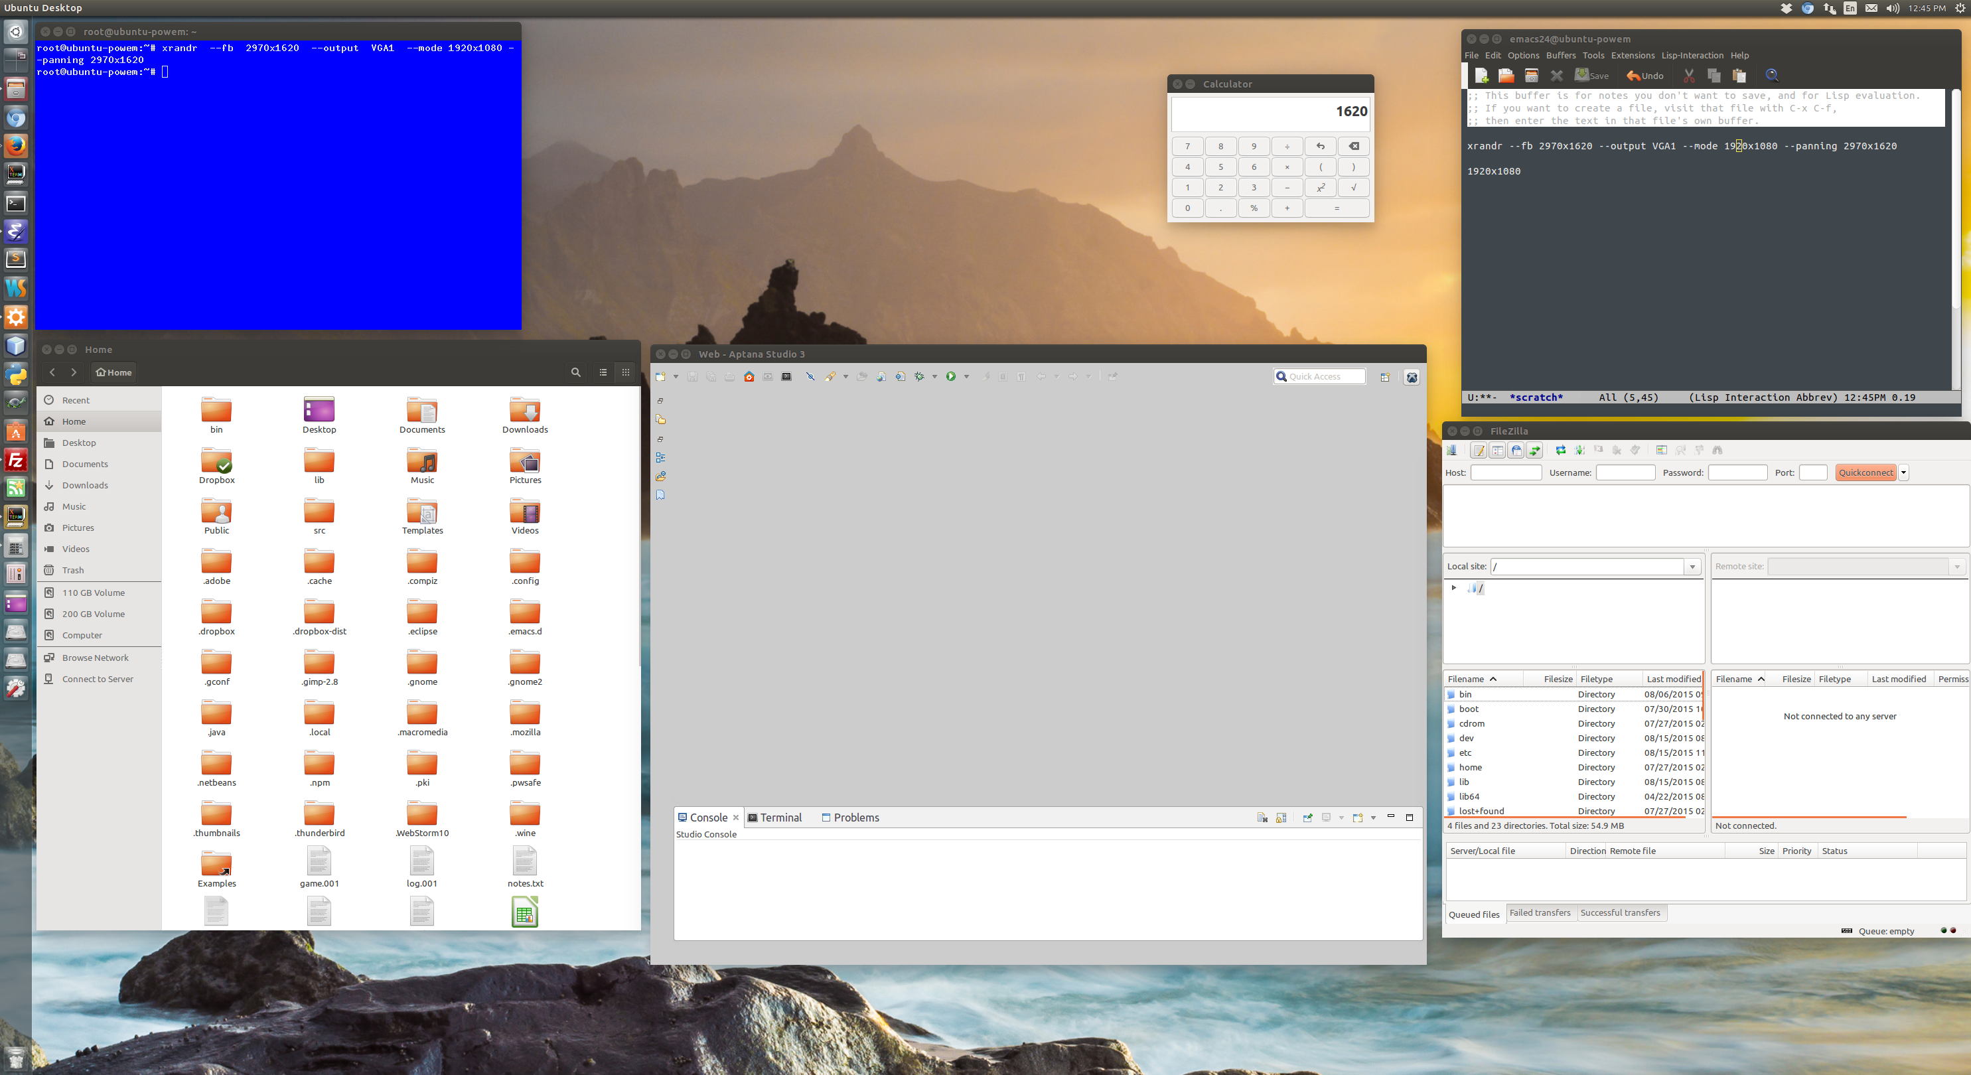
Task: Click calculator backspace key
Action: (1354, 146)
